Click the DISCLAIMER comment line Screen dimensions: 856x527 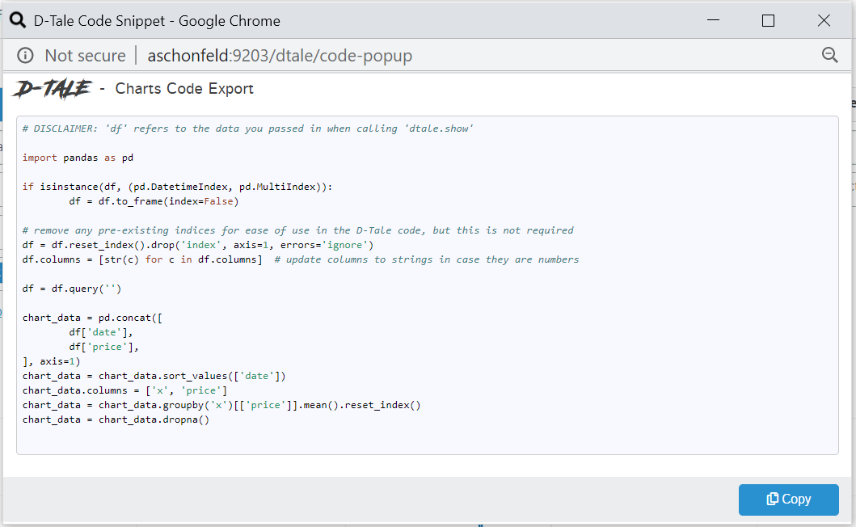point(248,129)
